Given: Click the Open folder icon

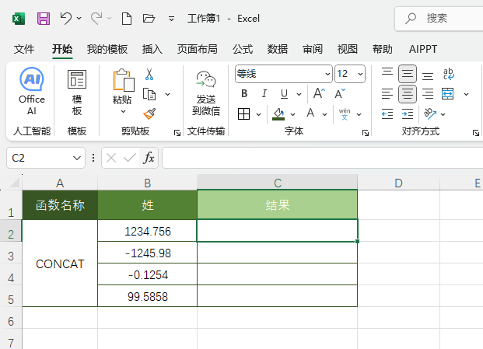Looking at the screenshot, I should (149, 19).
